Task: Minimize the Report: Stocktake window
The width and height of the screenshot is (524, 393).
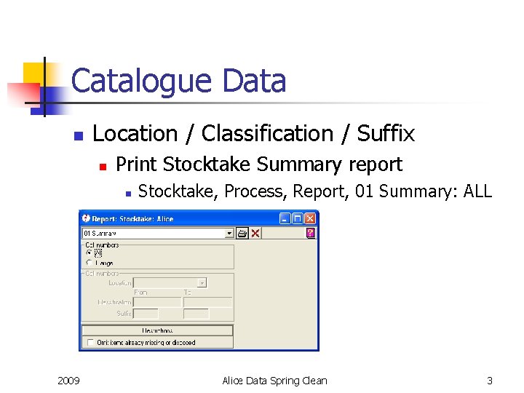Action: pyautogui.click(x=285, y=218)
